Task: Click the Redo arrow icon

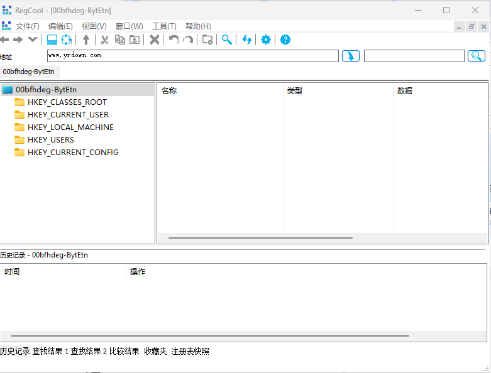Action: [x=188, y=40]
